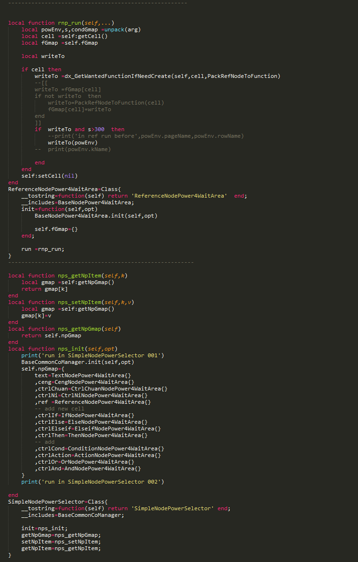
Task: Click ',ctrlAnd=AndNodePower4WaitArea{}' entry
Action: (x=88, y=468)
